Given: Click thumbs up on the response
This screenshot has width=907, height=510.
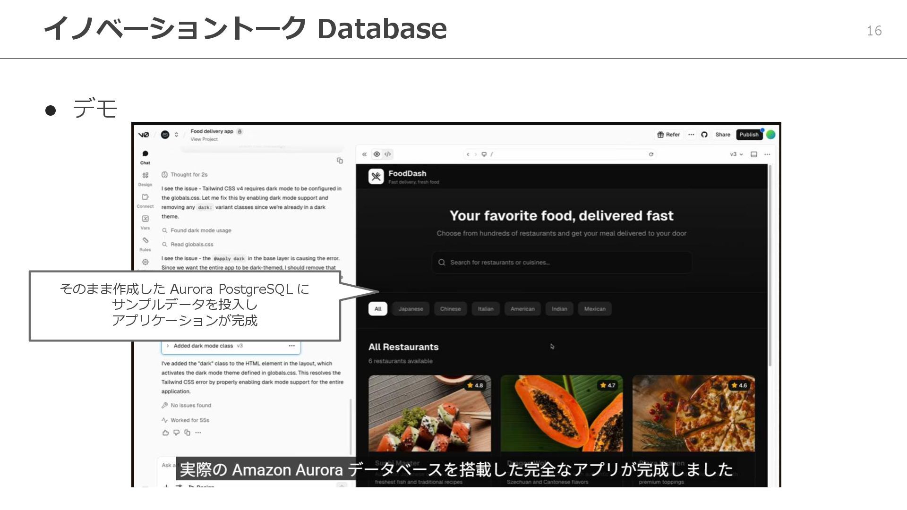Looking at the screenshot, I should (165, 433).
